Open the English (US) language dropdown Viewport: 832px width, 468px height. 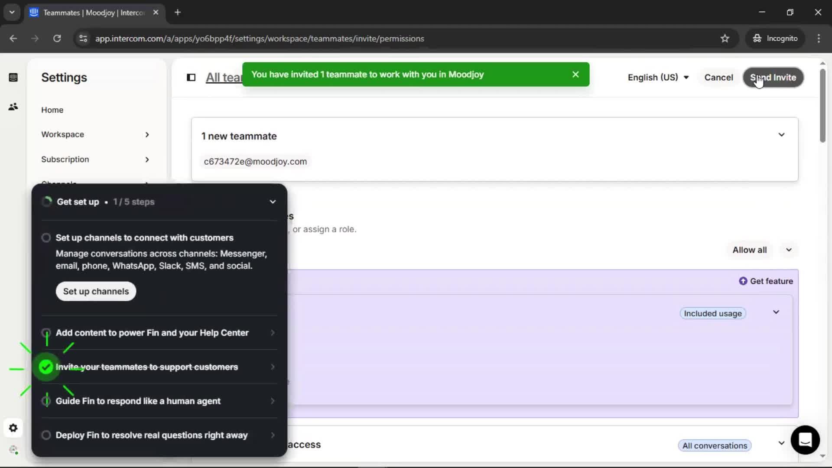tap(658, 78)
